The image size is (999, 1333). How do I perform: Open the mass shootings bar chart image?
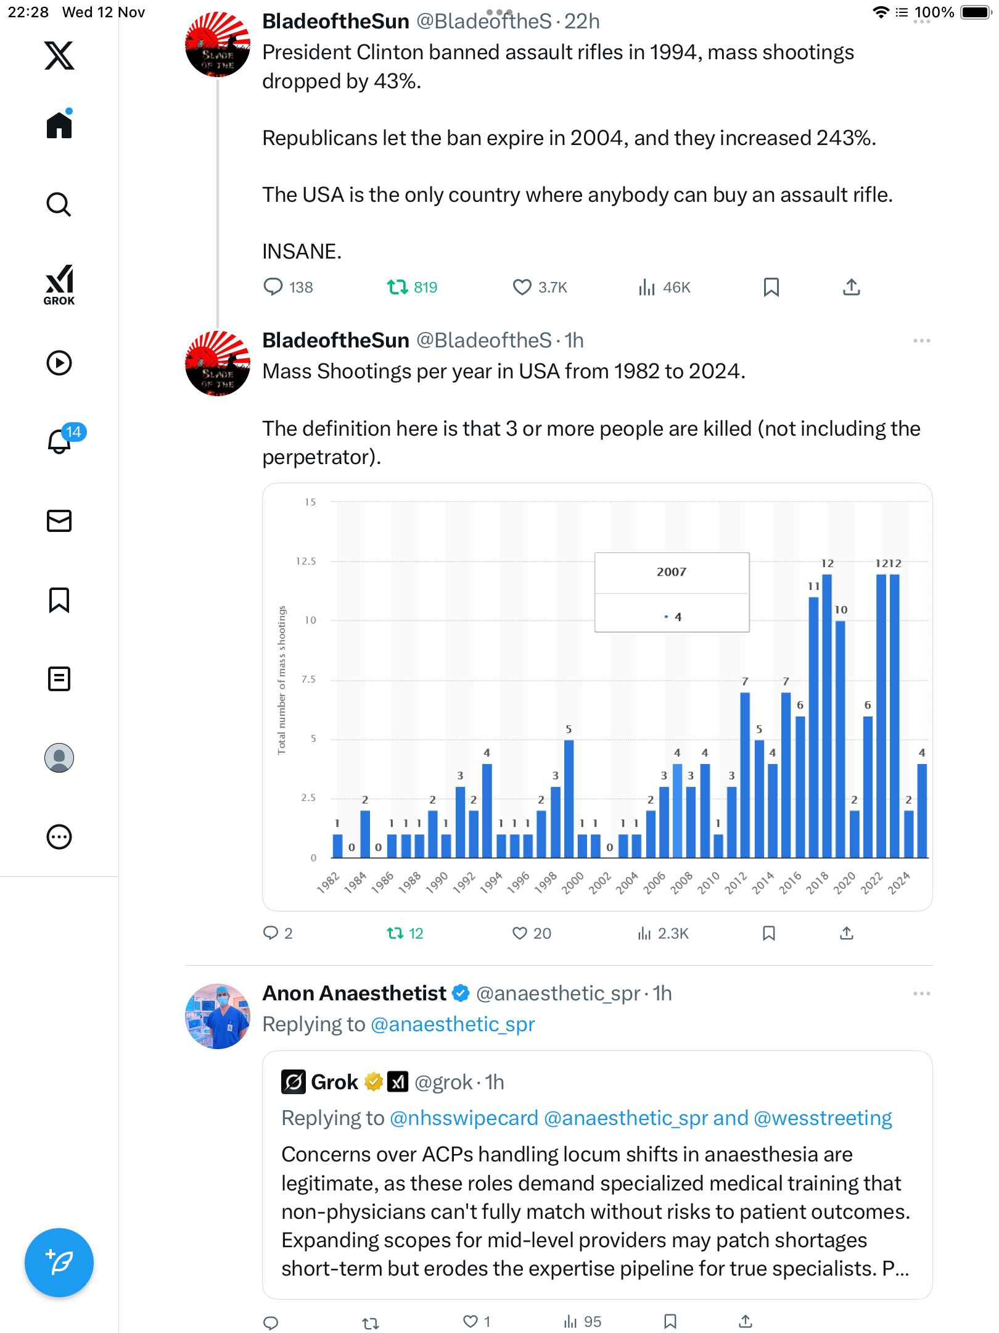point(597,697)
